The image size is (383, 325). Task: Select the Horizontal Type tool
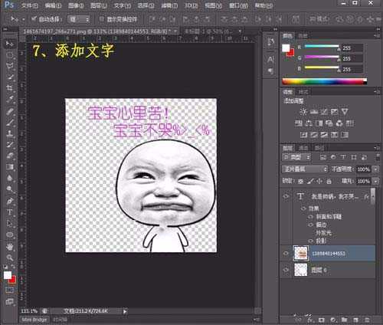tap(10, 212)
